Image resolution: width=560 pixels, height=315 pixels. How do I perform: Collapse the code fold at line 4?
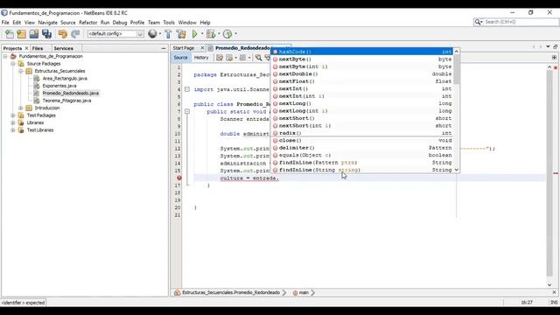187,89
